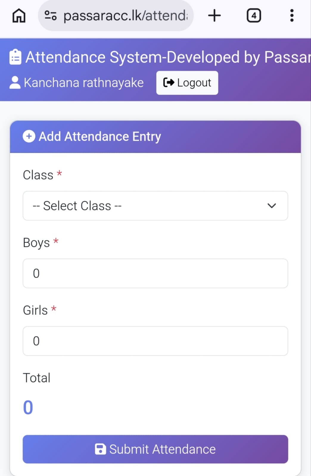311x476 pixels.
Task: Click the plus circle icon near Add Attendance Entry
Action: [29, 136]
